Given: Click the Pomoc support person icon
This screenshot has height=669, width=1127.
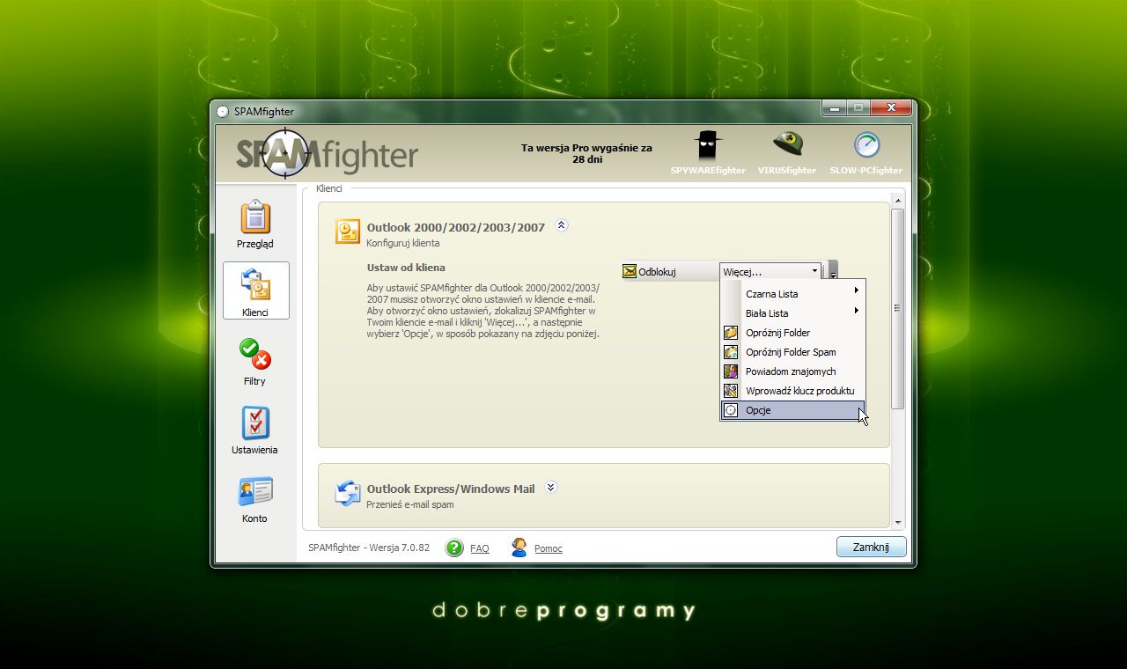Looking at the screenshot, I should point(519,548).
